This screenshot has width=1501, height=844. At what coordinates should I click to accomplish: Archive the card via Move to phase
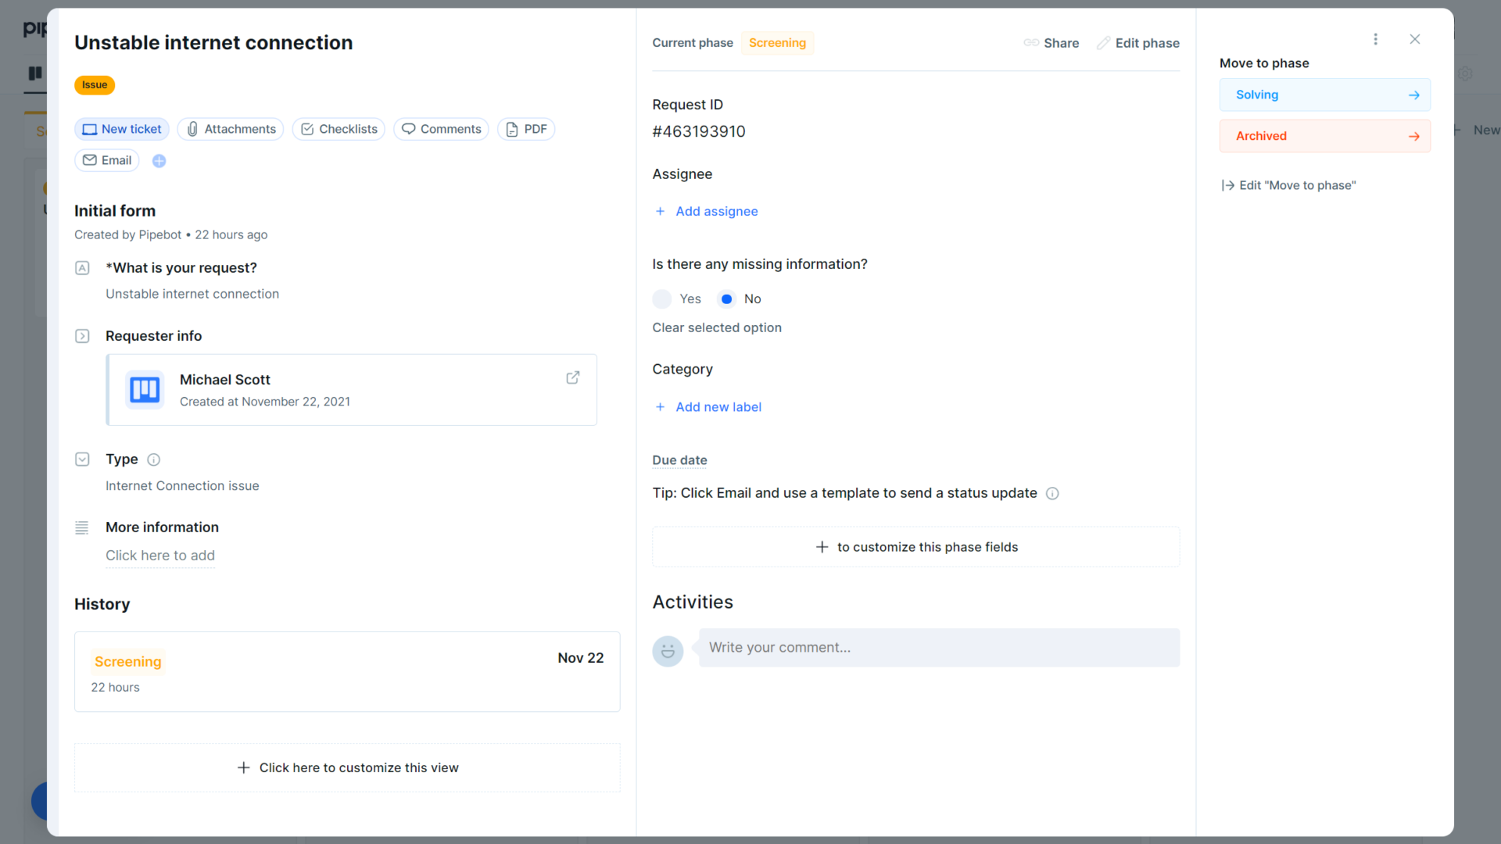1324,135
